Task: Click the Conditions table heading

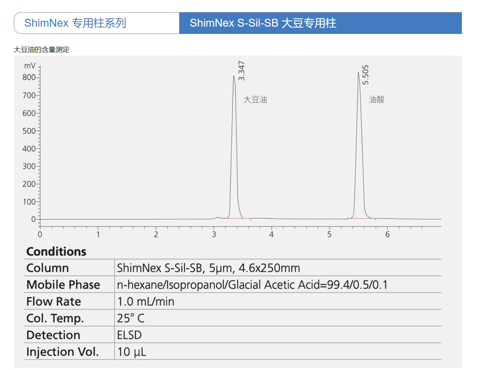Action: tap(56, 251)
